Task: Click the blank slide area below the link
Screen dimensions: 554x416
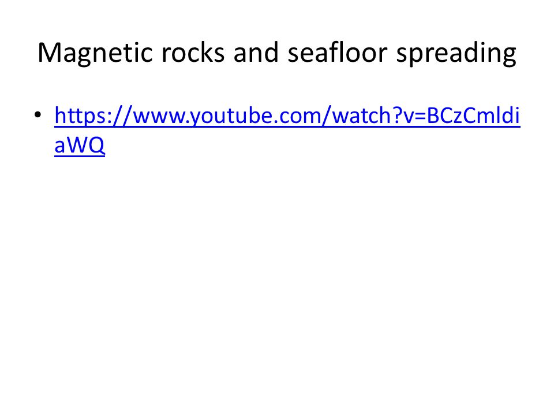Action: (x=277, y=276)
